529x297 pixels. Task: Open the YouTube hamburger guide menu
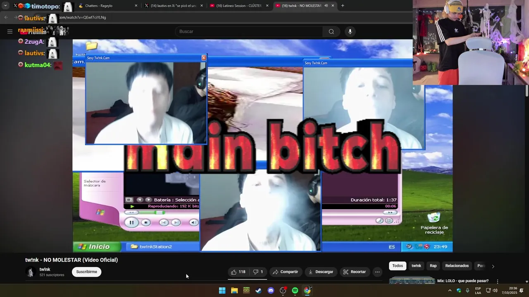(10, 31)
